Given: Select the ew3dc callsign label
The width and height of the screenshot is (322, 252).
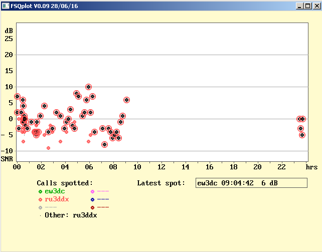Looking at the screenshot, I should click(x=55, y=191).
